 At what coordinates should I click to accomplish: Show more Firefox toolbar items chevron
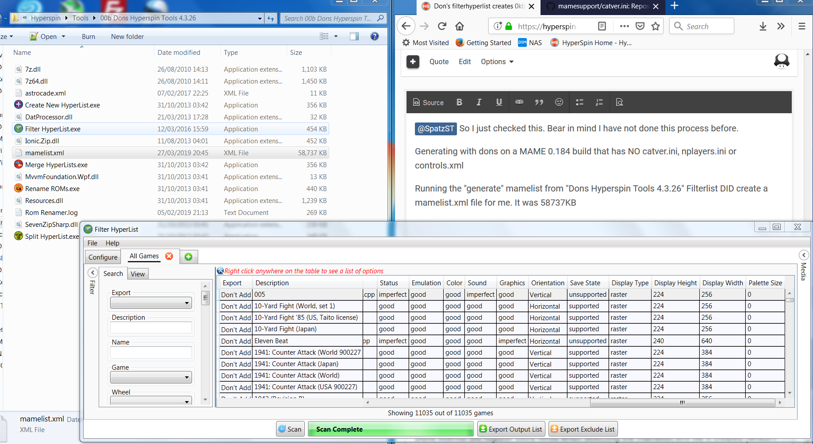tap(781, 26)
